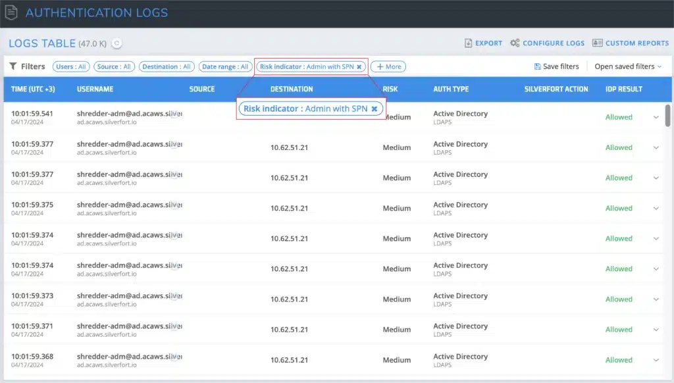Image resolution: width=674 pixels, height=383 pixels.
Task: Click Active Directory in 10:01:59.373 row
Action: pos(460,295)
